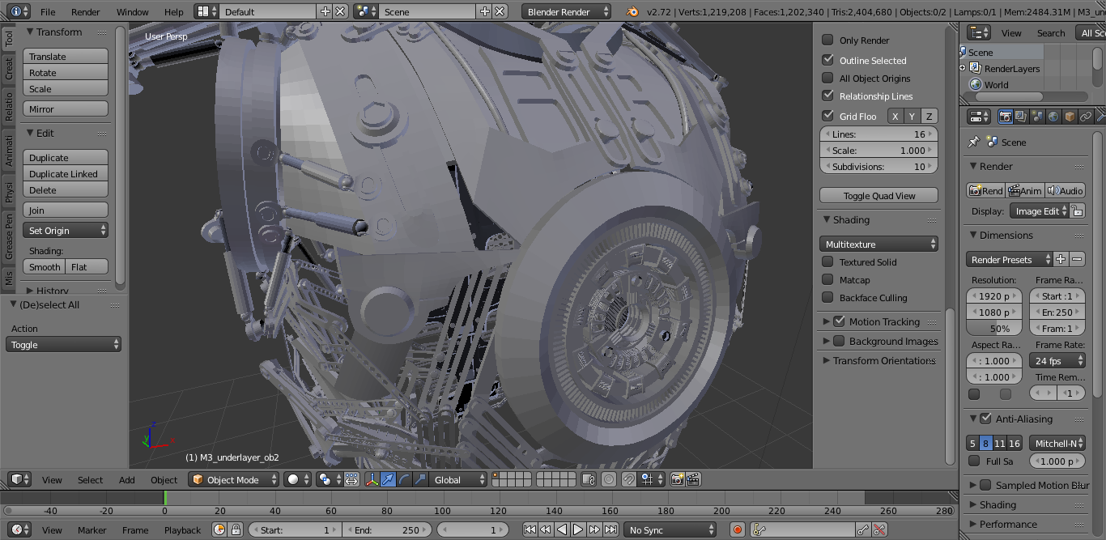The height and width of the screenshot is (540, 1106).
Task: Open the pivot point selector
Action: (329, 479)
